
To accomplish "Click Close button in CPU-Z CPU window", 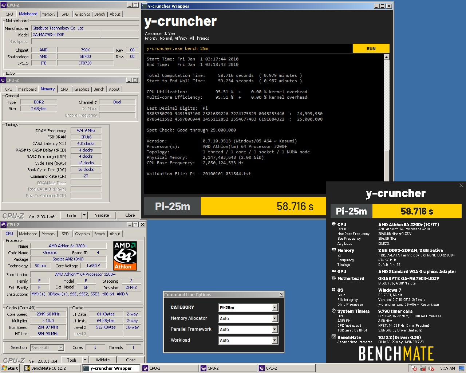I will [131, 360].
